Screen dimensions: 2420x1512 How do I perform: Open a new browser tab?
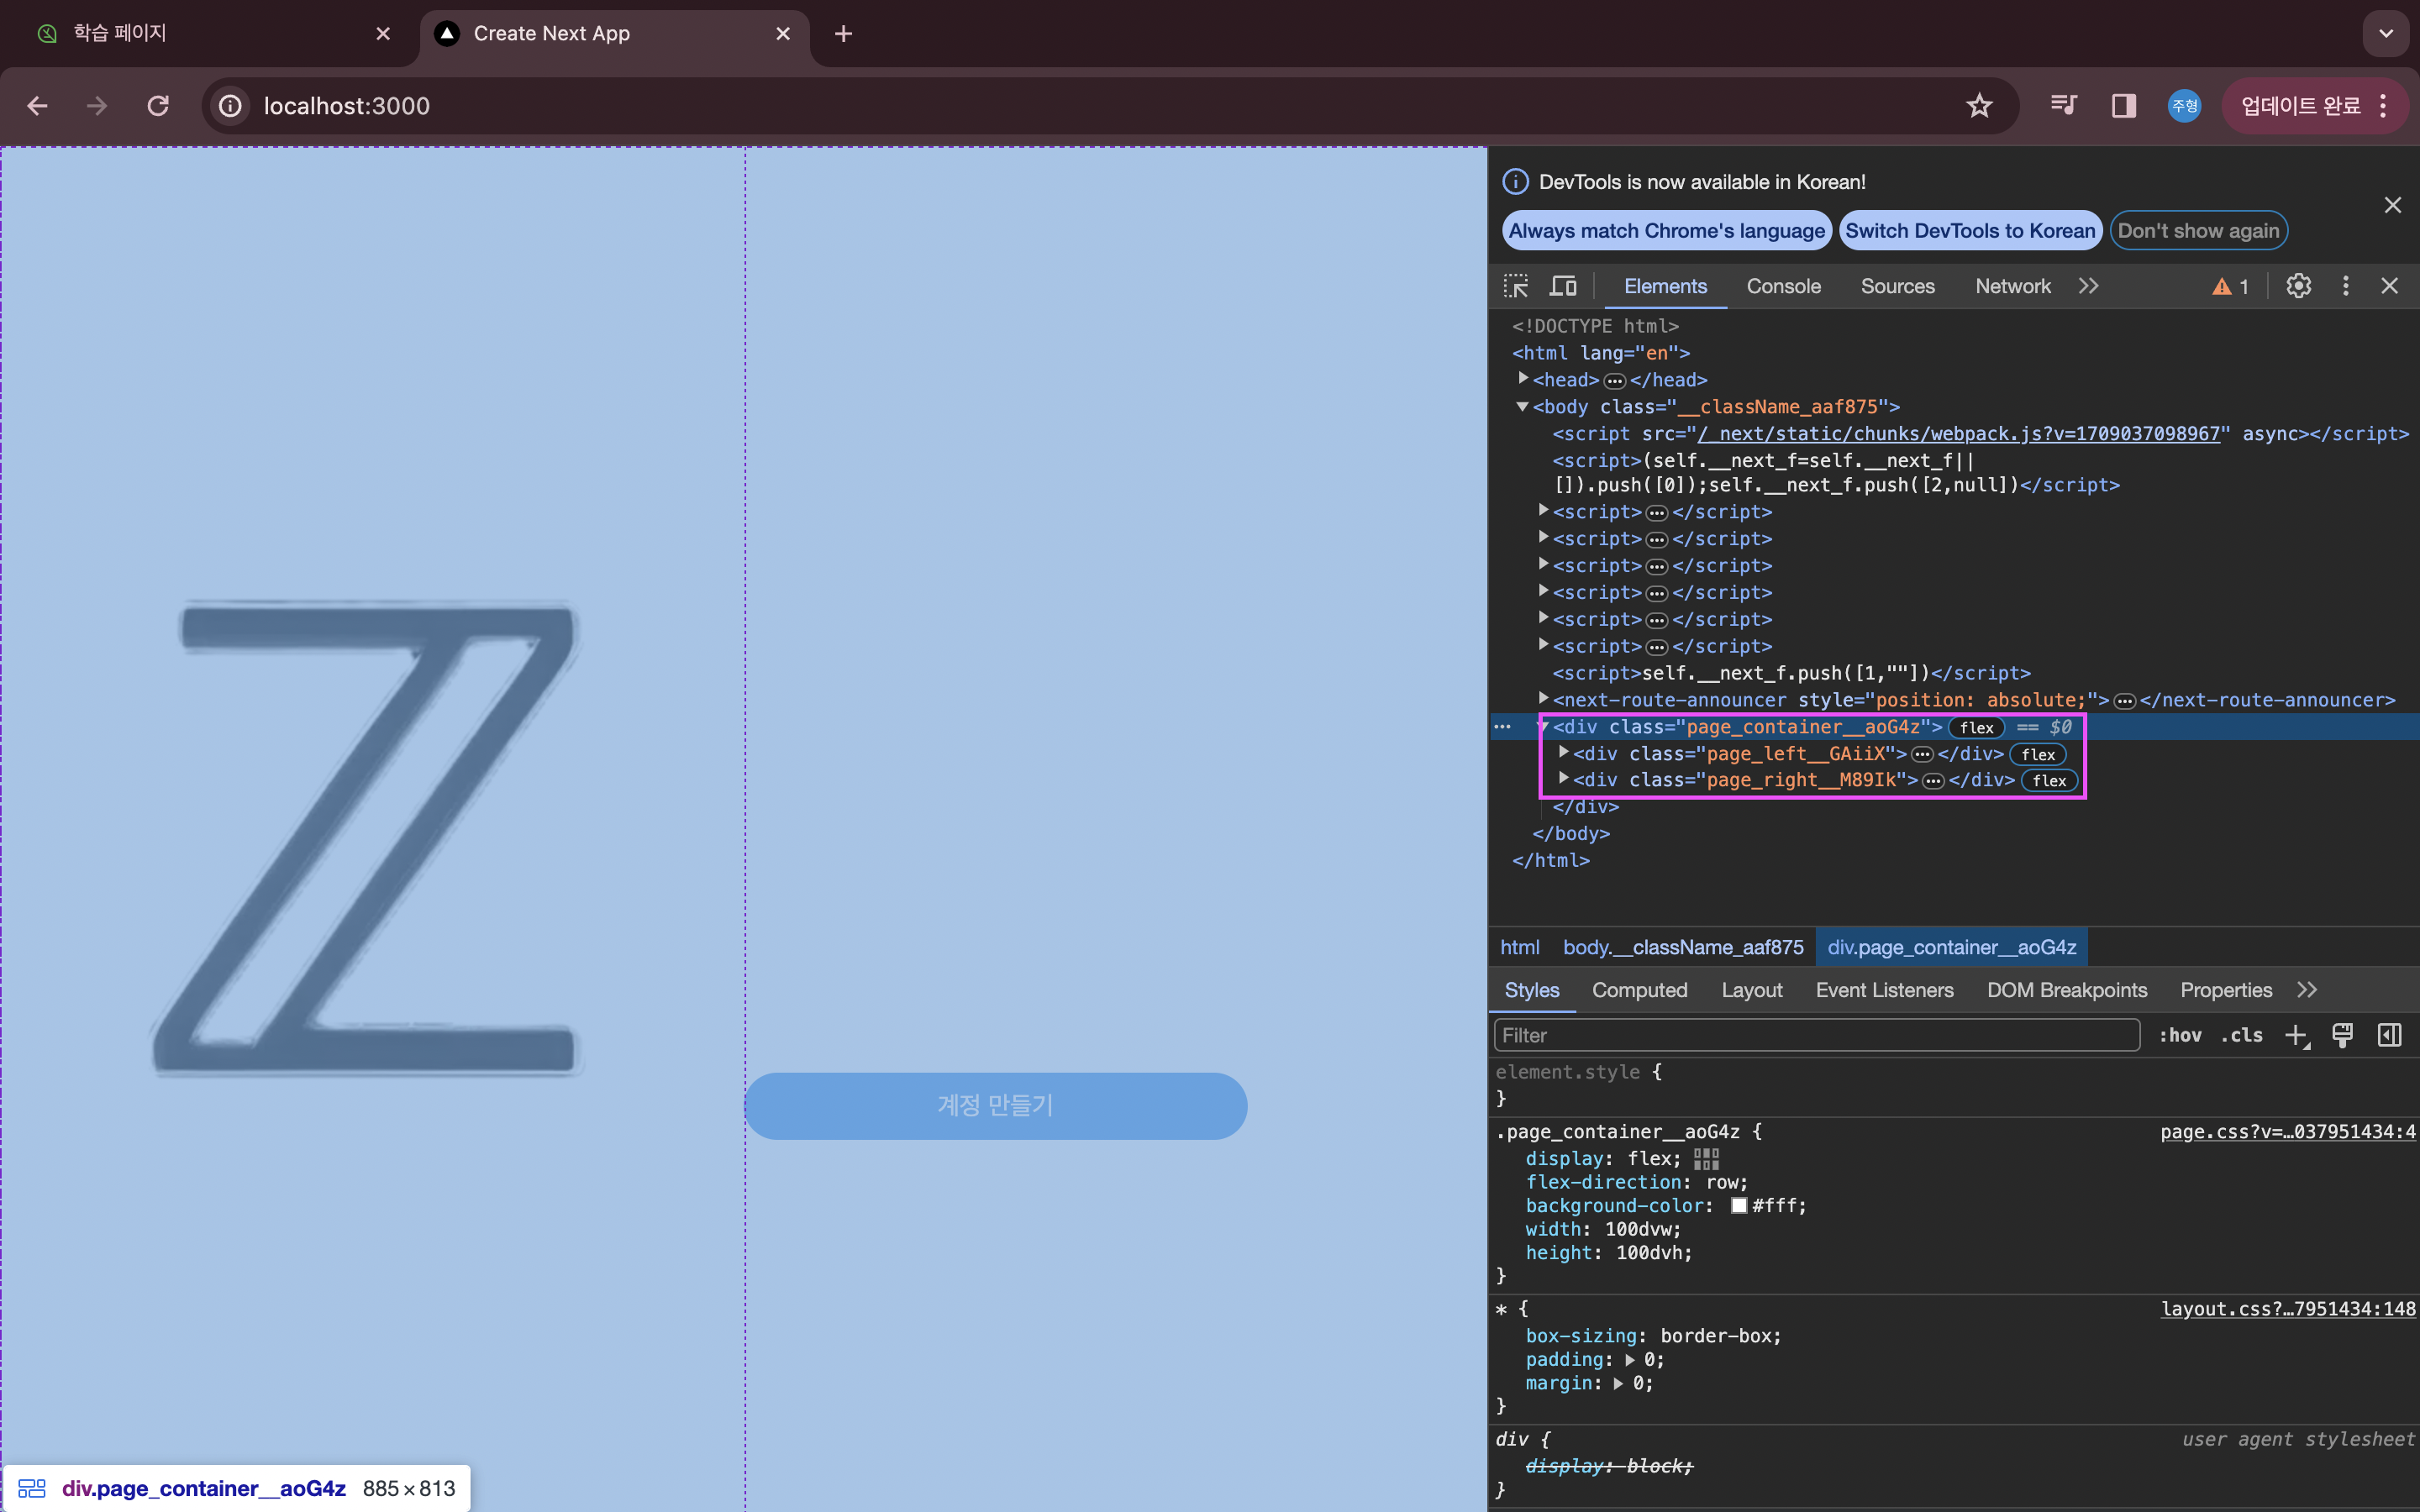tap(843, 34)
